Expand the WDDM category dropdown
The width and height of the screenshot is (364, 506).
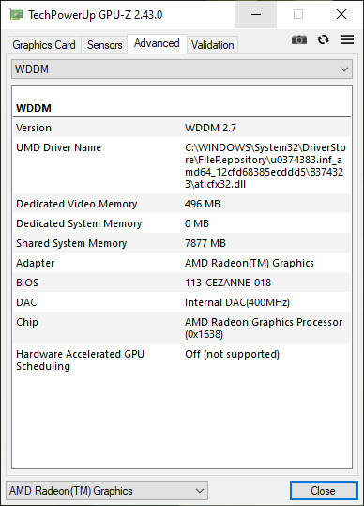(182, 69)
